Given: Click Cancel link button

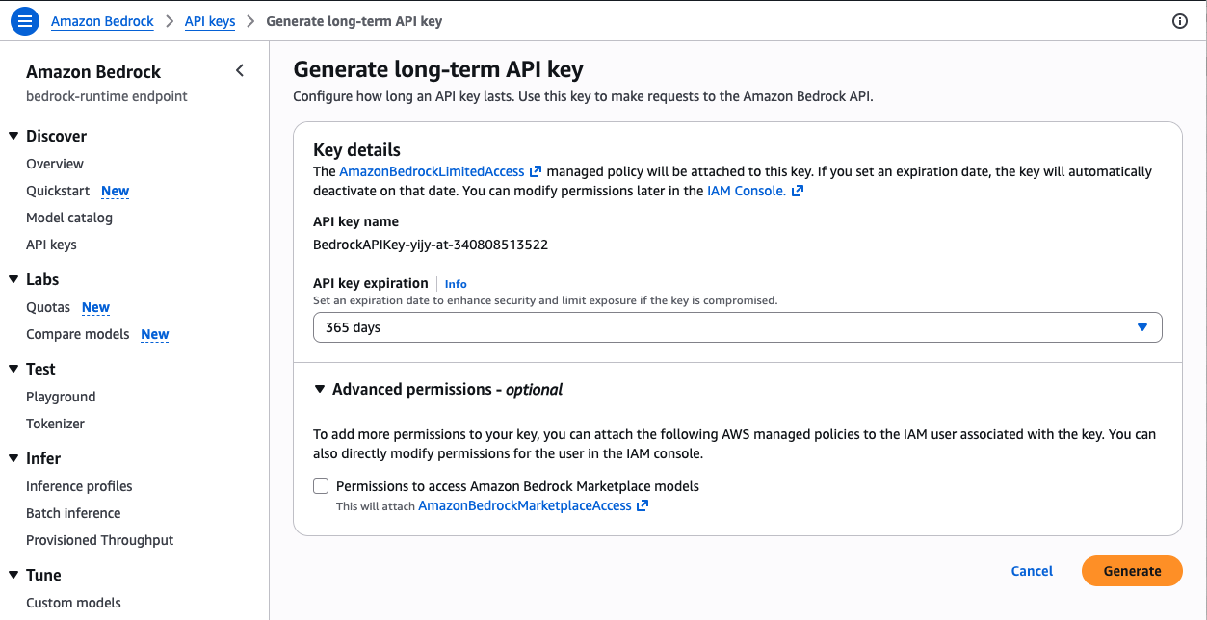Looking at the screenshot, I should [x=1032, y=571].
